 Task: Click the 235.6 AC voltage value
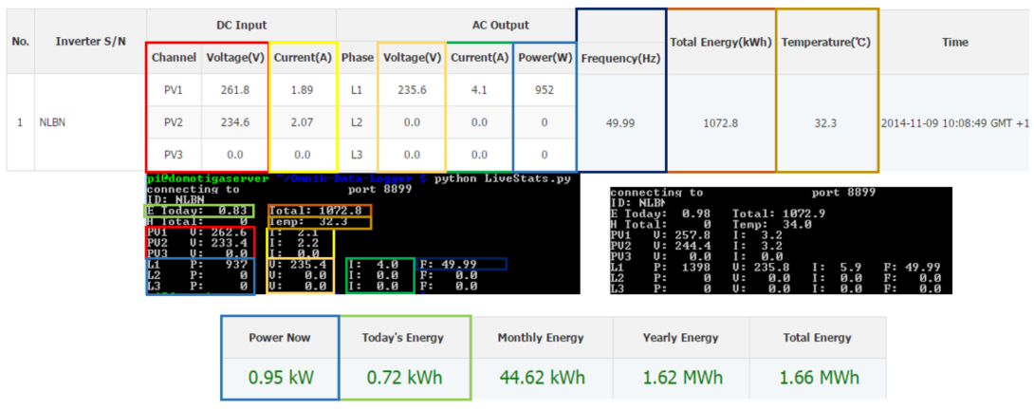tap(412, 90)
